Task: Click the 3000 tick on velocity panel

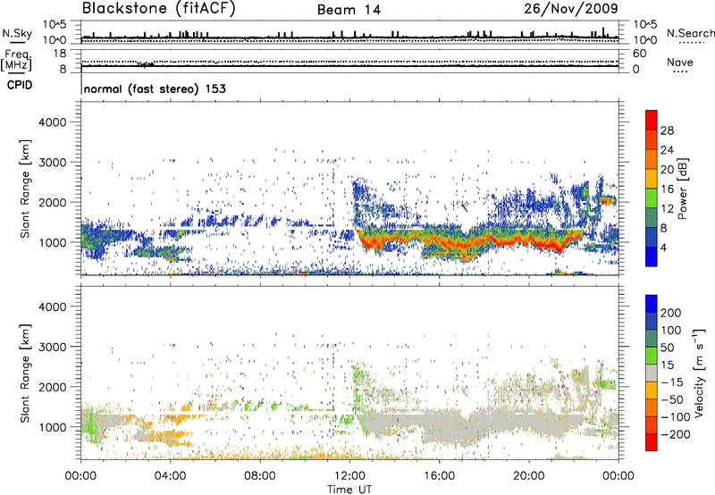Action: pyautogui.click(x=52, y=347)
